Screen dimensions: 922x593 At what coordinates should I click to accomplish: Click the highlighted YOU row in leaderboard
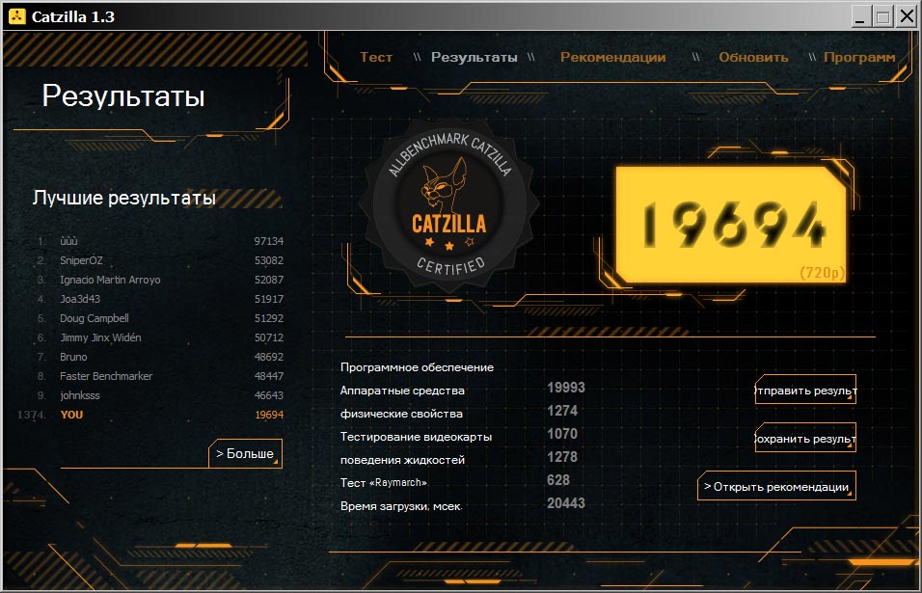pyautogui.click(x=159, y=415)
